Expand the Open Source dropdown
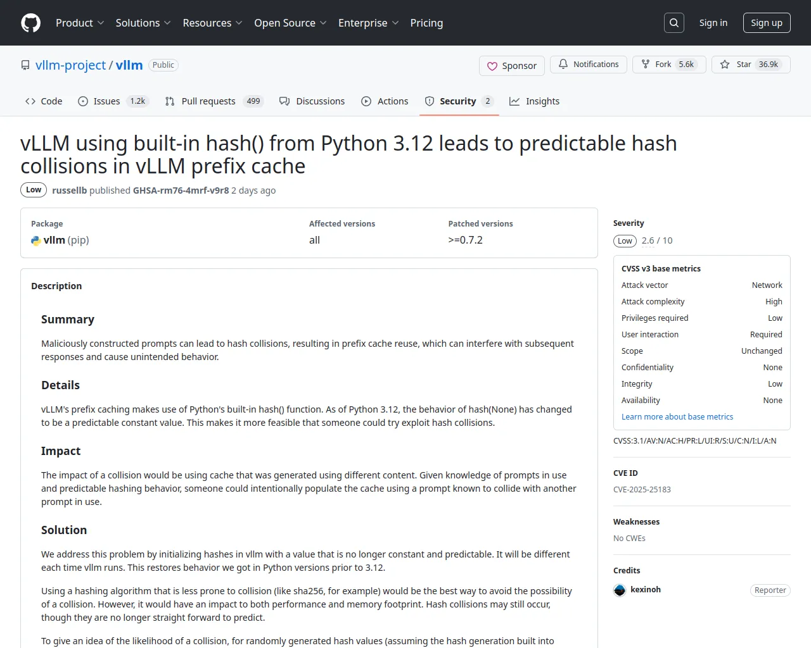The image size is (811, 648). coord(290,23)
